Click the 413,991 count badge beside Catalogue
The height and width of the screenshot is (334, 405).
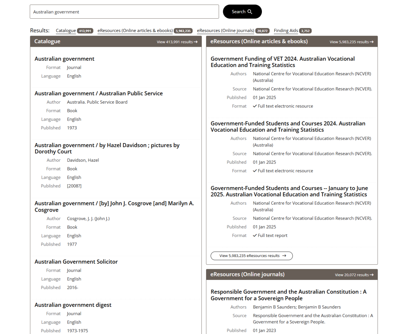[x=85, y=31]
